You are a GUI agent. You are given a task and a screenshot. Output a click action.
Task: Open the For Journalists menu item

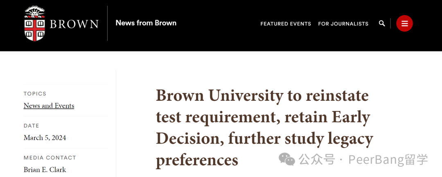tap(343, 24)
